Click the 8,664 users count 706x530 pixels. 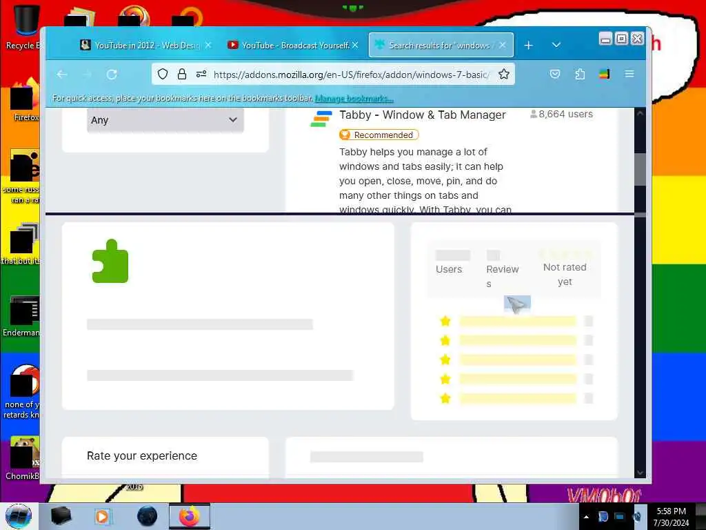[x=561, y=115]
